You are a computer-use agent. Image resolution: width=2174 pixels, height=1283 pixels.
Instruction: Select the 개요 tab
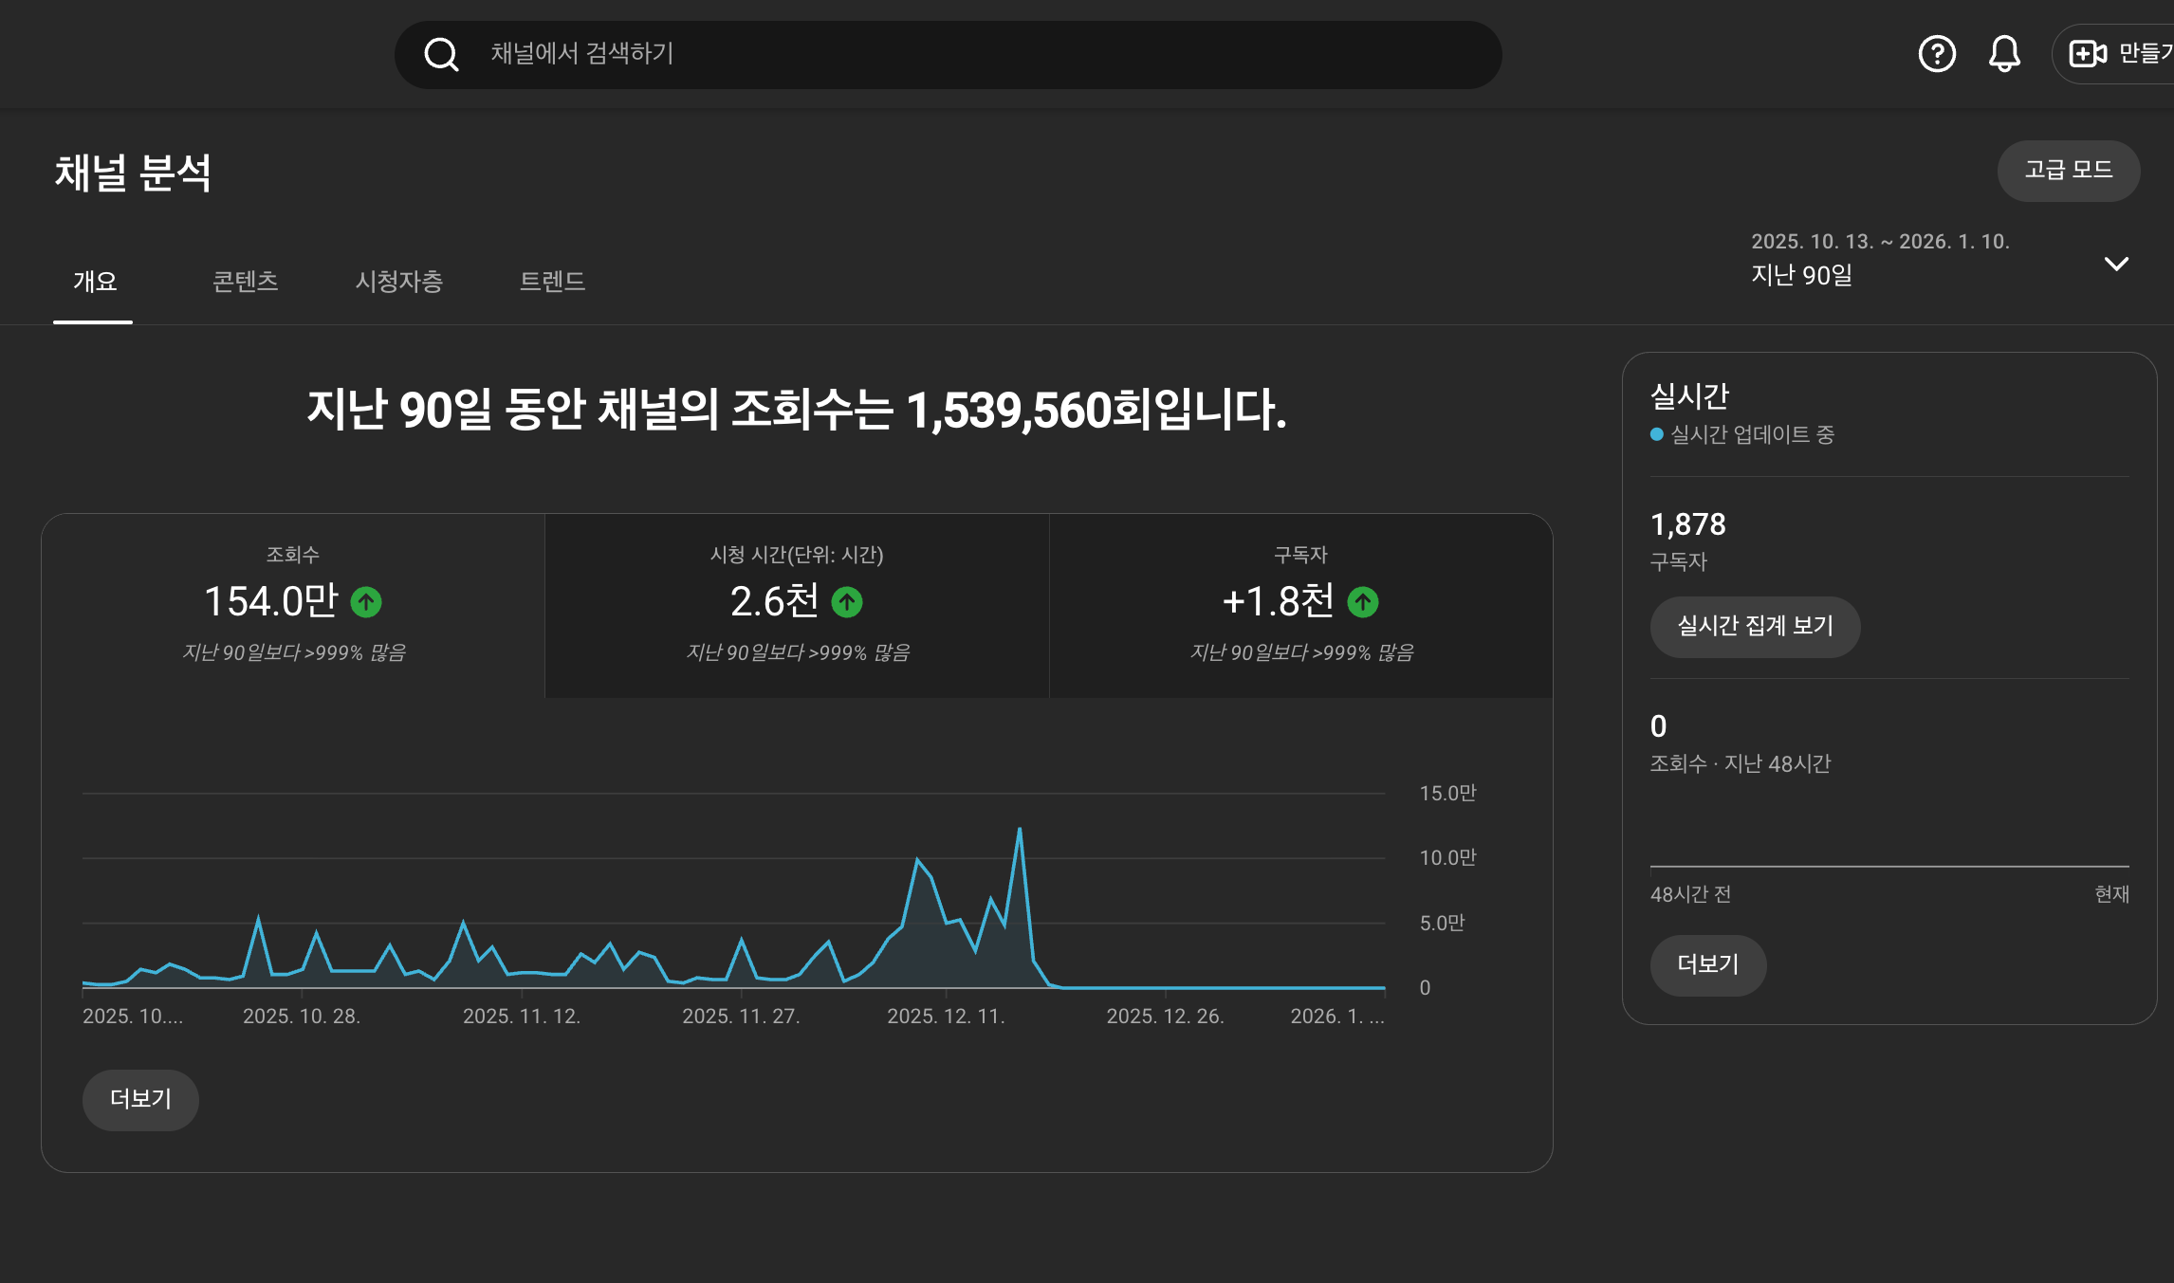[x=94, y=282]
